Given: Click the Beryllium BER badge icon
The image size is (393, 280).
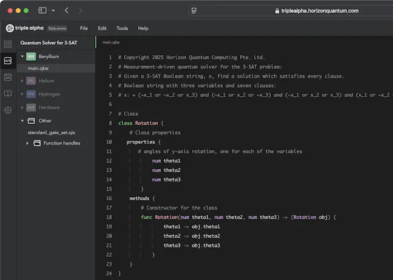Looking at the screenshot, I should click(31, 56).
